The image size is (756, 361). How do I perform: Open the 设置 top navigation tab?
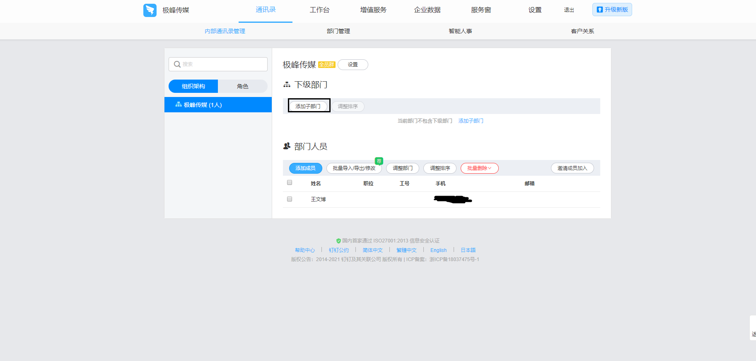535,10
